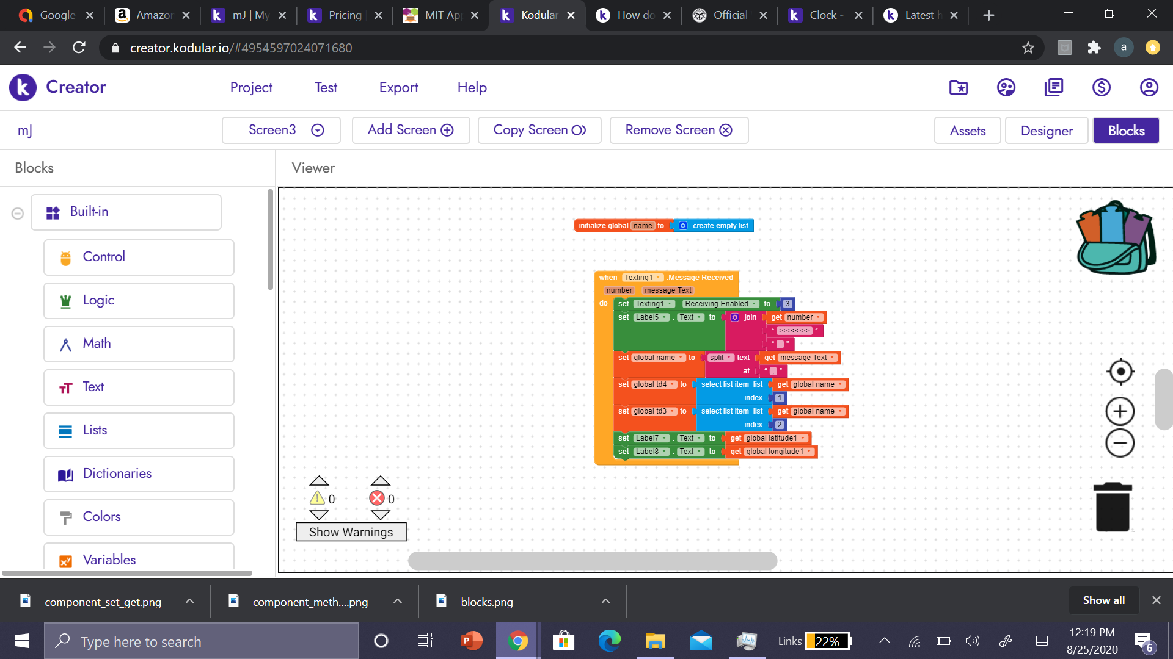1173x659 pixels.
Task: Open the account profile icon
Action: (x=1149, y=87)
